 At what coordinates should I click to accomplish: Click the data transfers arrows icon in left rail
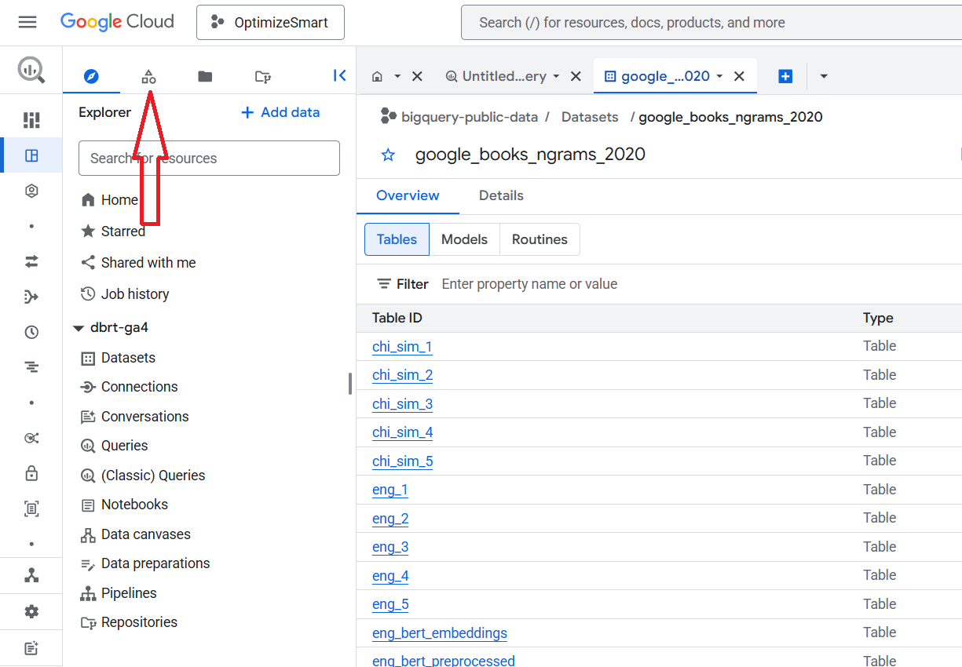(x=31, y=261)
